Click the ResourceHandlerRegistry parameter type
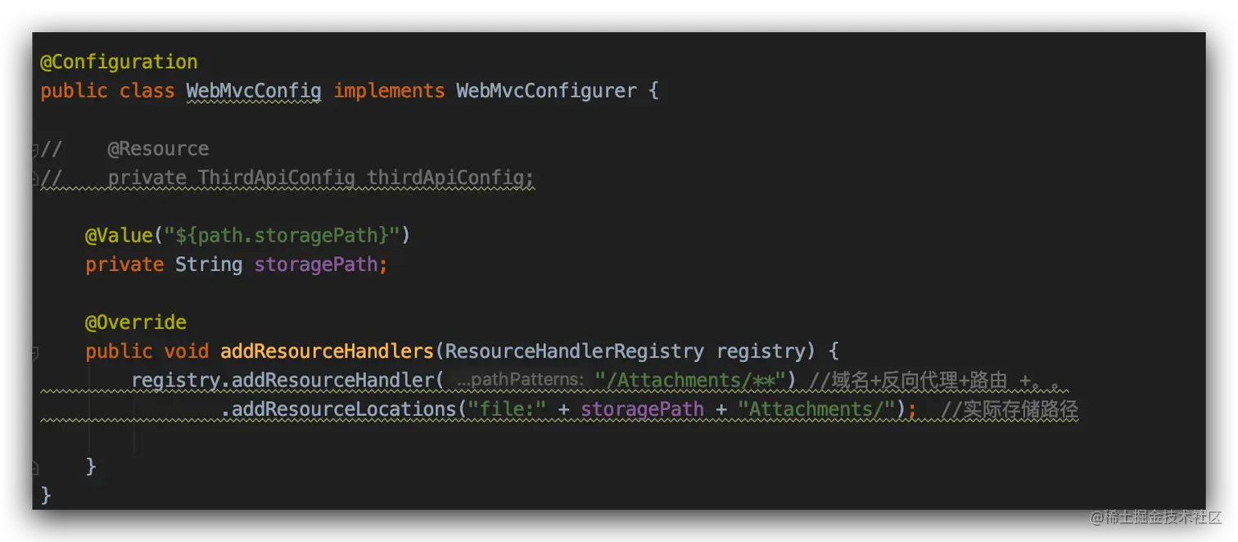1238x542 pixels. [575, 351]
